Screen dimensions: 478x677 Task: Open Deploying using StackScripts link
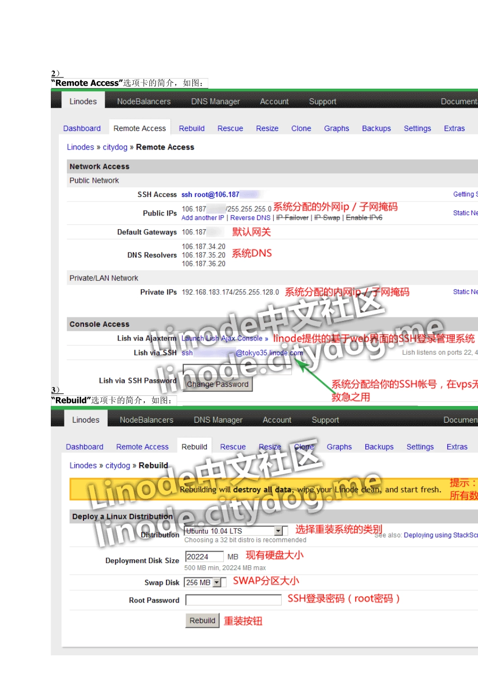pos(441,535)
